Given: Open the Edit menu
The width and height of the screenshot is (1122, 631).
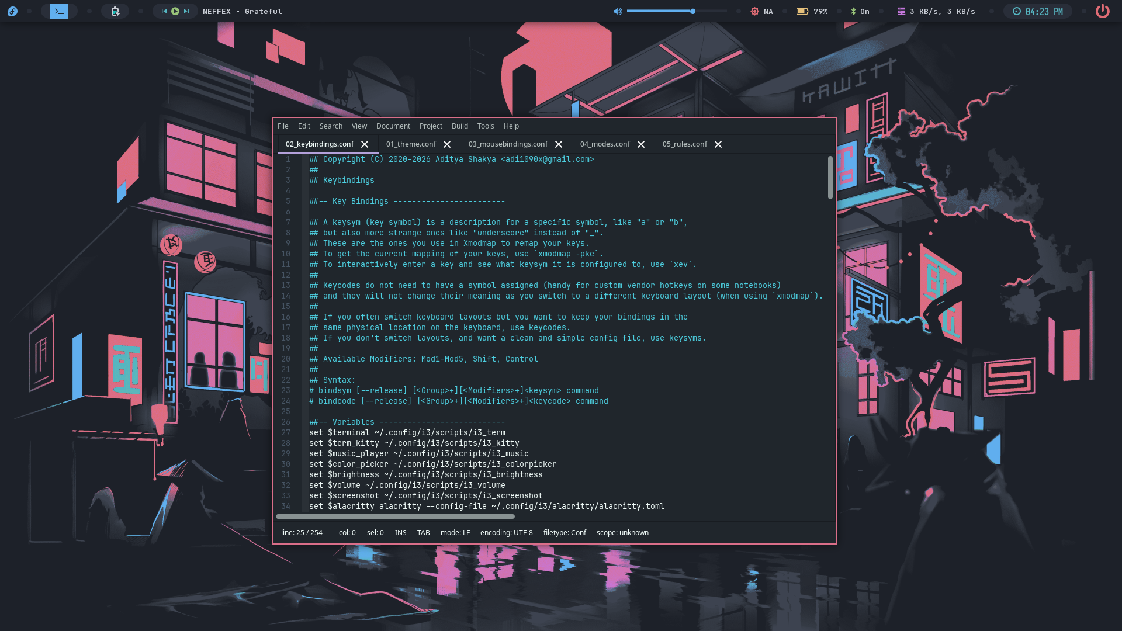Looking at the screenshot, I should [304, 126].
